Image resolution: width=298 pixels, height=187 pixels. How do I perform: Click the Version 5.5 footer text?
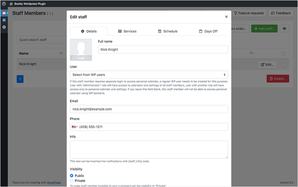pyautogui.click(x=286, y=183)
